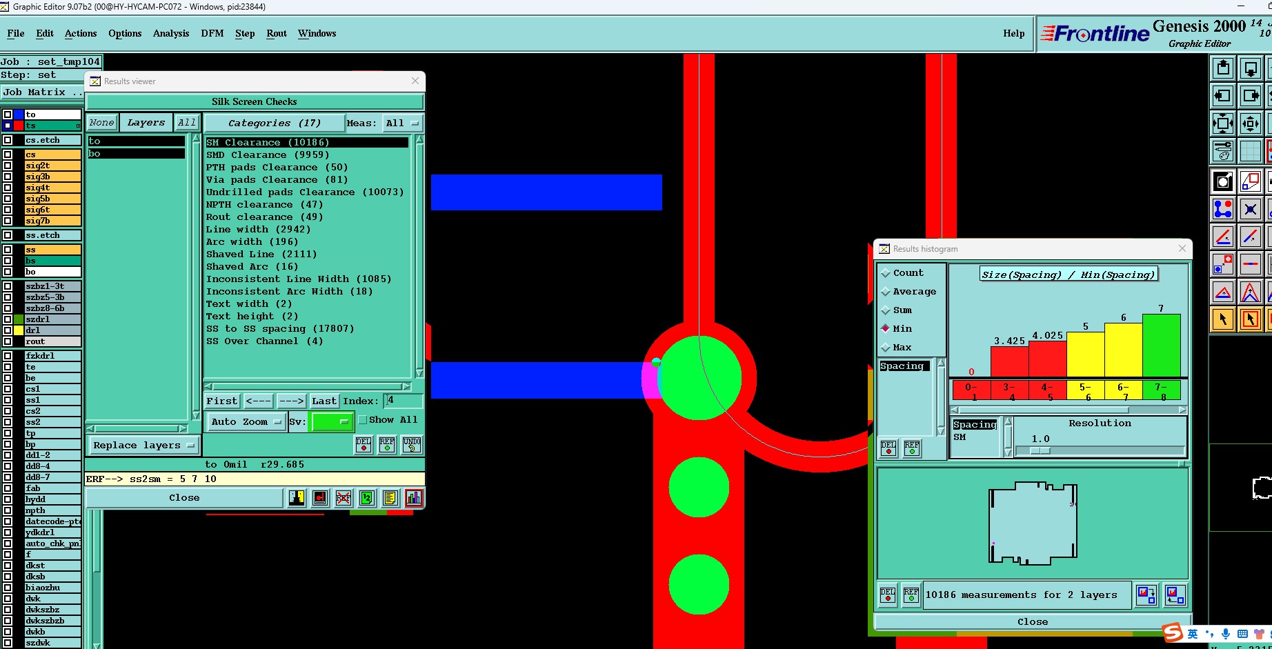Click scroll-up arrow of categories list

tap(419, 140)
